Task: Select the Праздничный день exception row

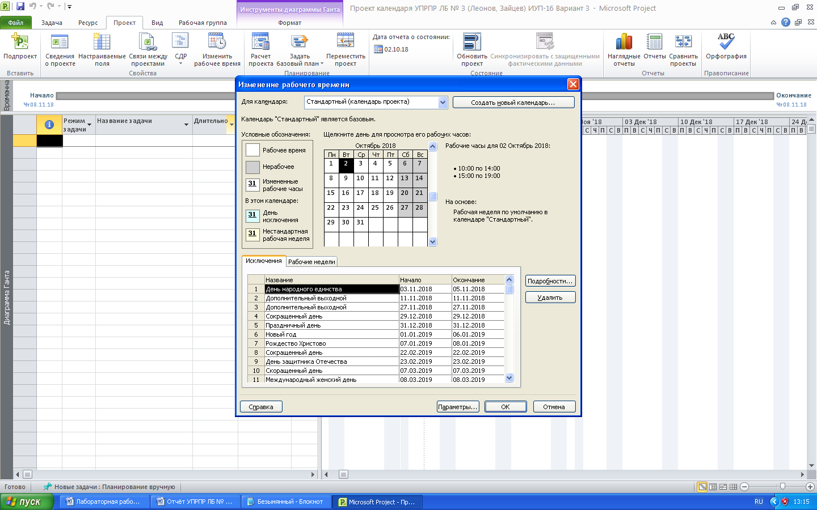Action: pos(376,325)
